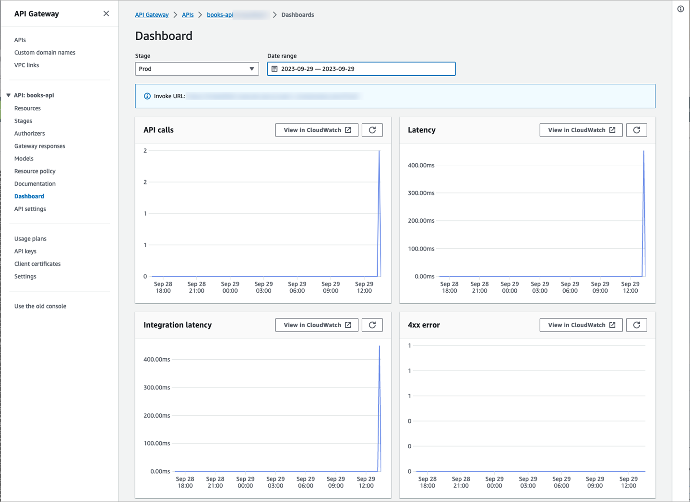
Task: Open API settings page
Action: click(30, 209)
